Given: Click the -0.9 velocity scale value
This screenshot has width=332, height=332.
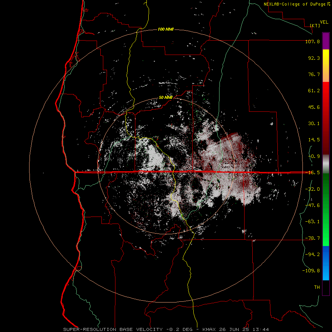Looking at the screenshot, I should pyautogui.click(x=314, y=156).
